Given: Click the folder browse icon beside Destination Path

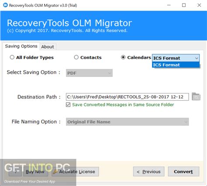Looking at the screenshot, I should point(196,96).
